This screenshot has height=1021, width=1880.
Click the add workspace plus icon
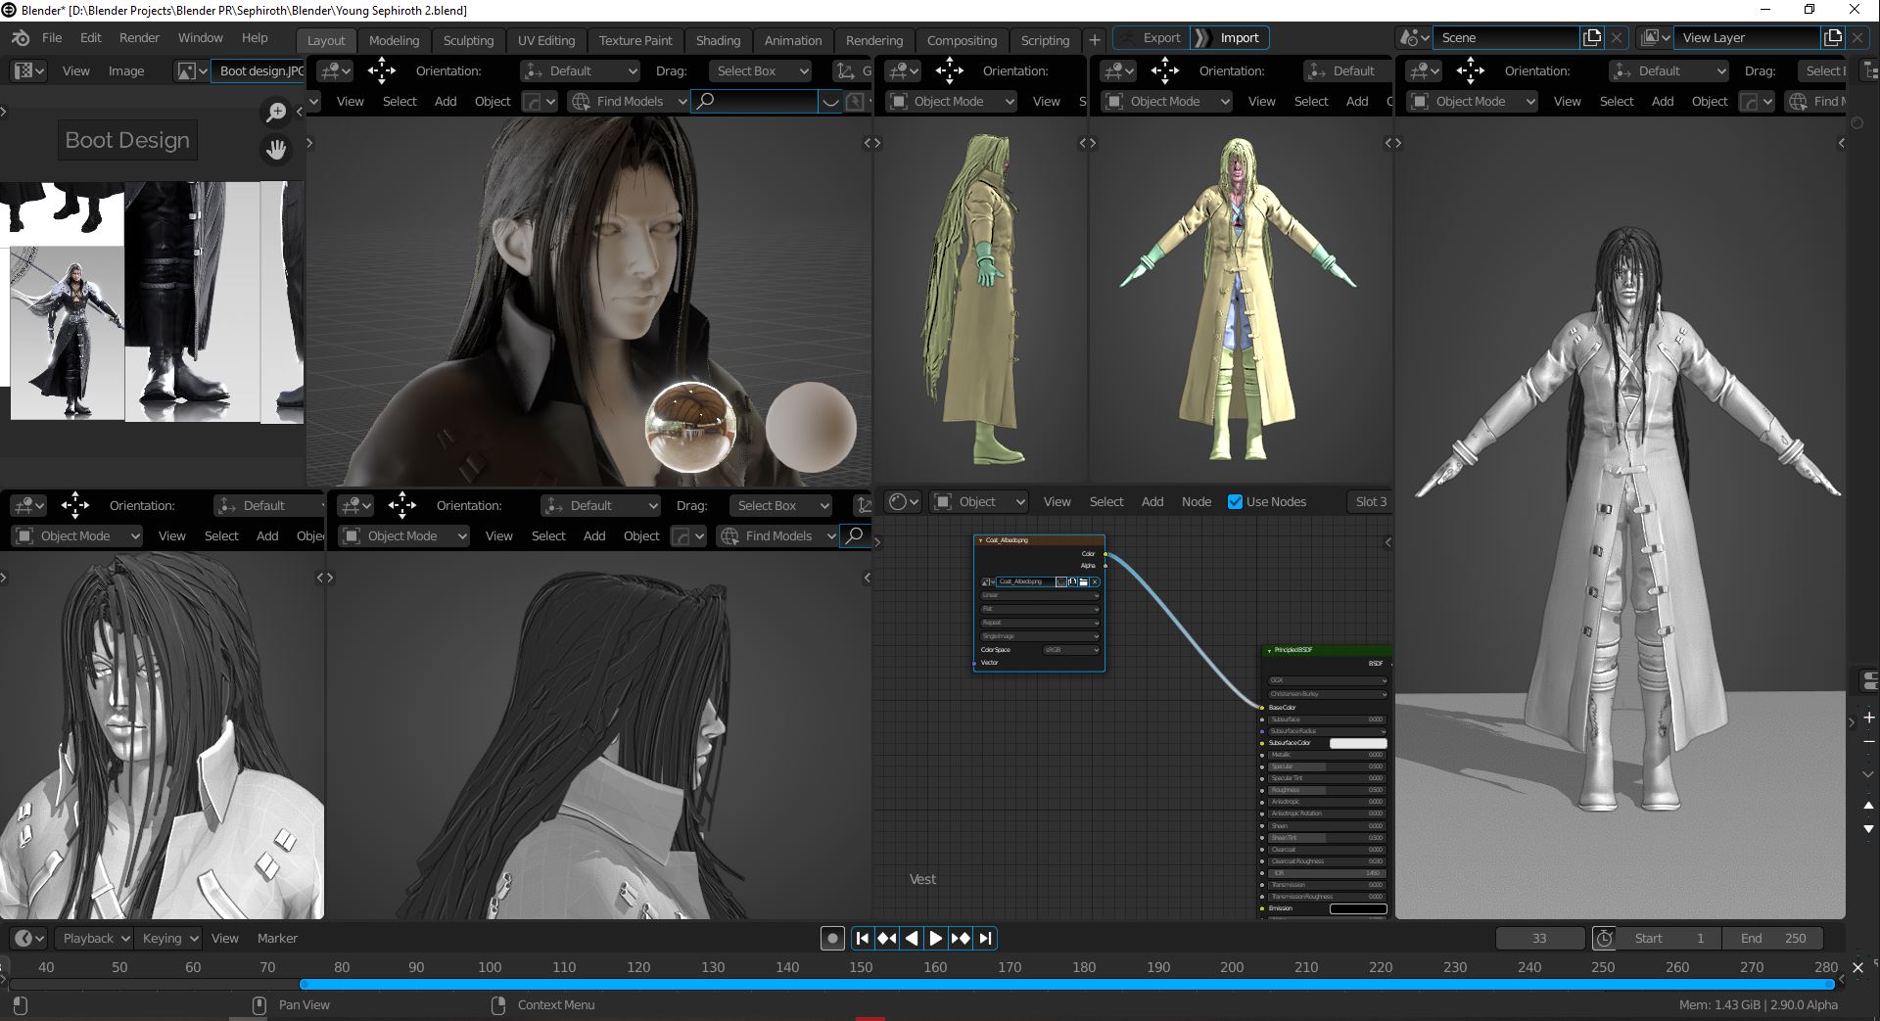pos(1095,40)
